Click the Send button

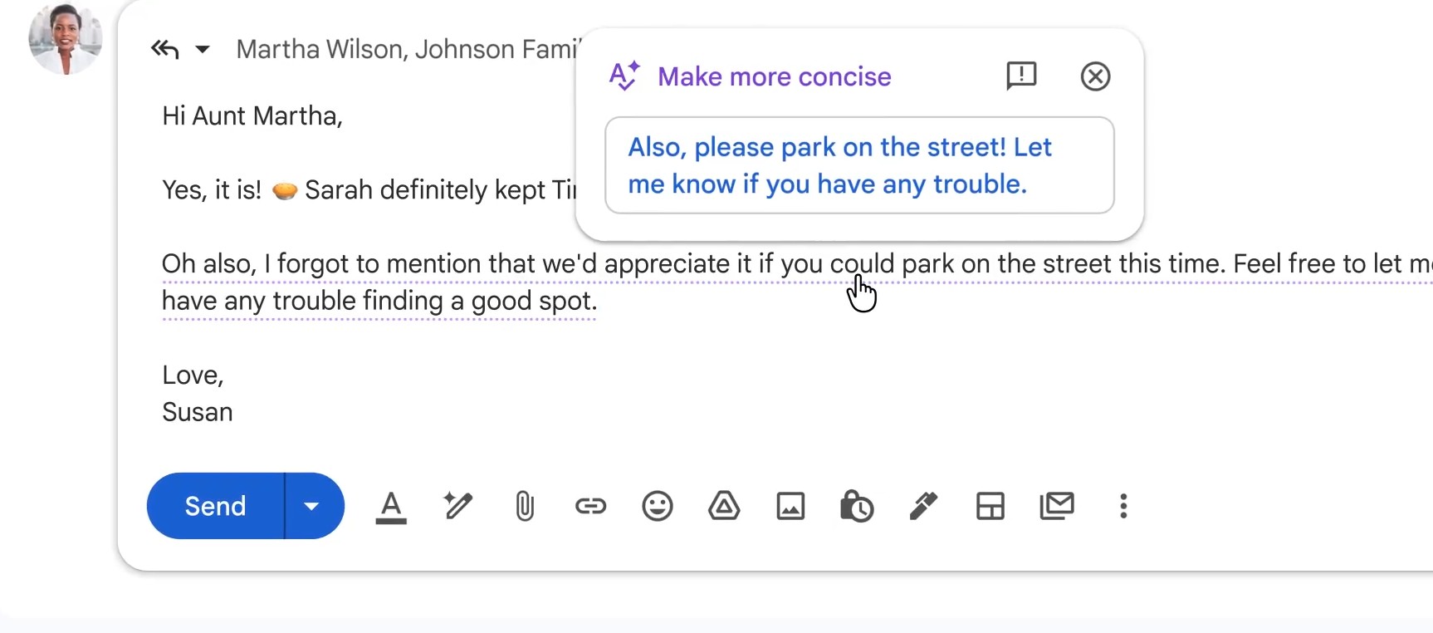coord(215,506)
